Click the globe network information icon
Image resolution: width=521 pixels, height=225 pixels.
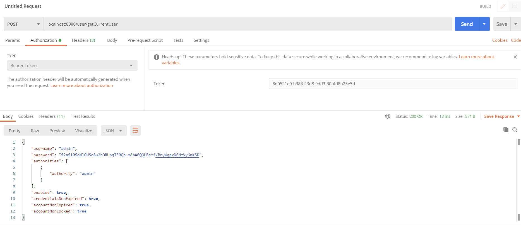point(388,116)
